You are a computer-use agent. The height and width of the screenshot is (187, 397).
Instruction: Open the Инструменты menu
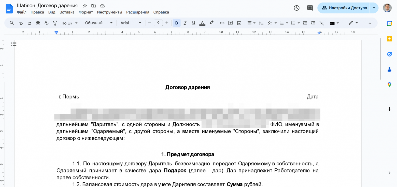109,12
